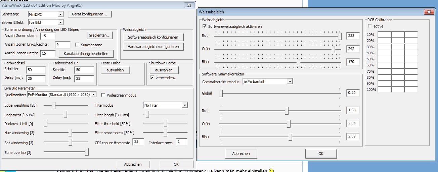Click Farbwechsel LR Delay field

(x=84, y=78)
